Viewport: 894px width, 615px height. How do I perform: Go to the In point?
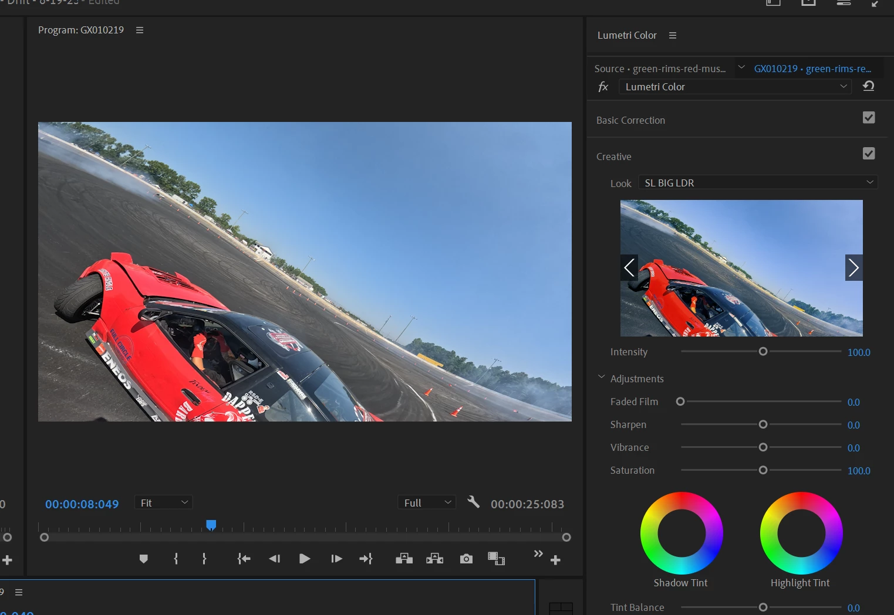pos(244,559)
